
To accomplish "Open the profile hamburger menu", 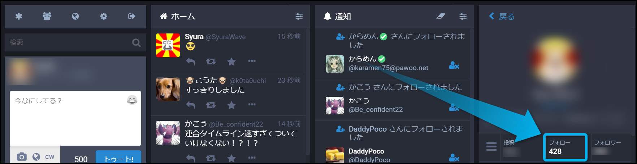I will 491,147.
